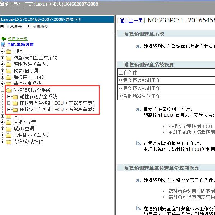The width and height of the screenshot is (215, 215).
Task: Click the 返回上一页 link
Action: point(131,20)
